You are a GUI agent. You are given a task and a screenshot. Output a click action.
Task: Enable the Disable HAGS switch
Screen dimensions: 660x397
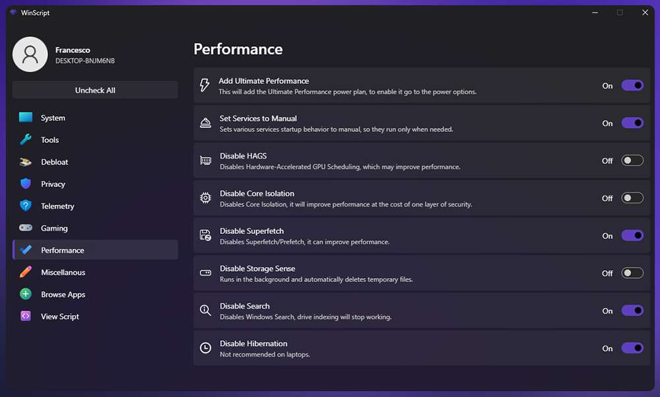632,161
